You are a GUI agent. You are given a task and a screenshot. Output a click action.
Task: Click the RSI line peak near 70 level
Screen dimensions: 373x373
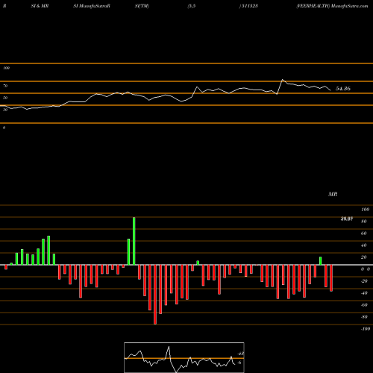coord(283,80)
